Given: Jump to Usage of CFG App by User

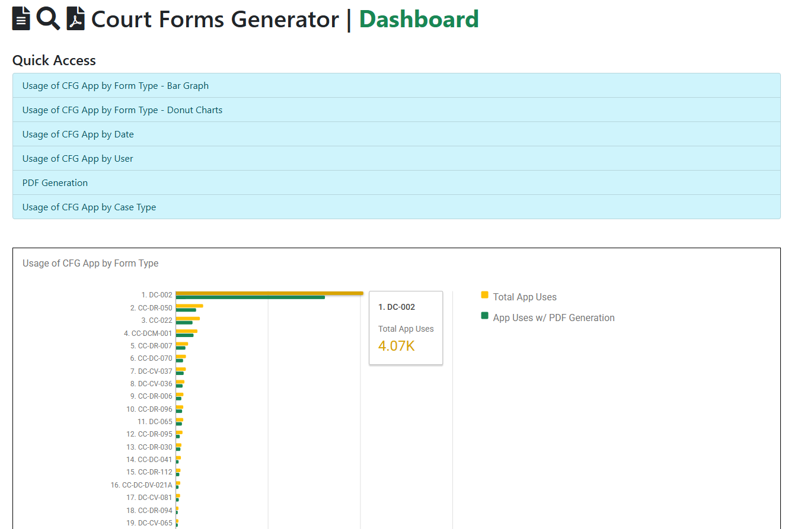Looking at the screenshot, I should click(78, 159).
